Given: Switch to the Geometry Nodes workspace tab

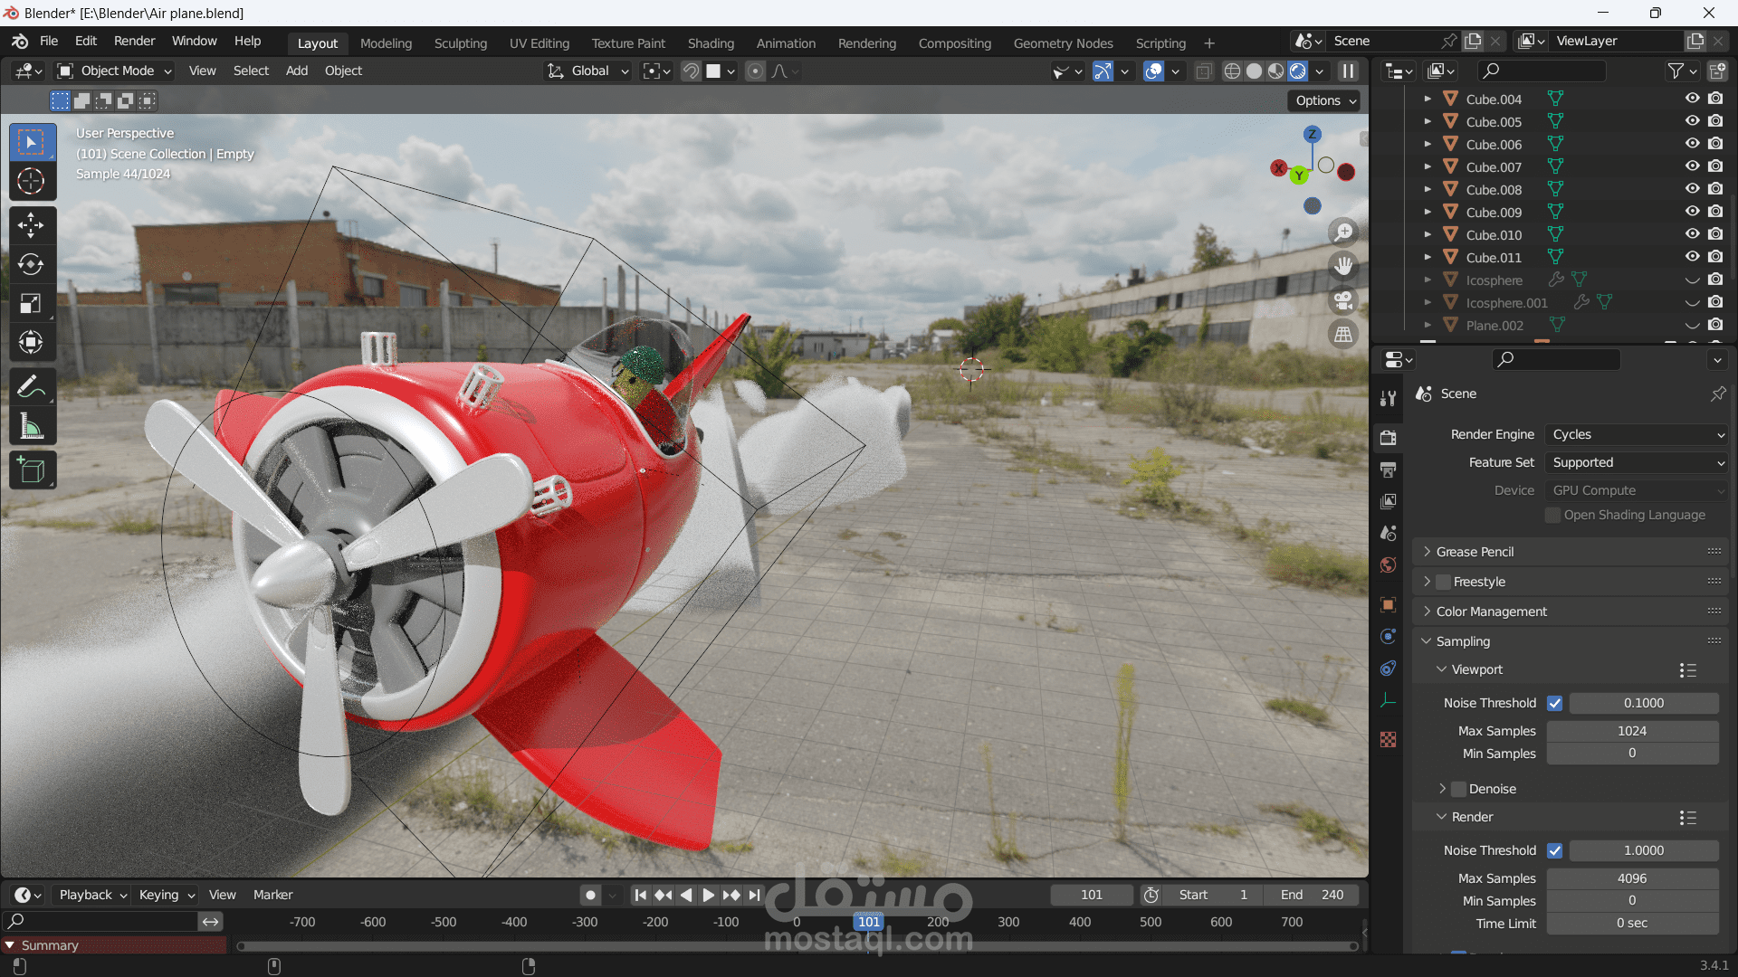Looking at the screenshot, I should [1063, 43].
